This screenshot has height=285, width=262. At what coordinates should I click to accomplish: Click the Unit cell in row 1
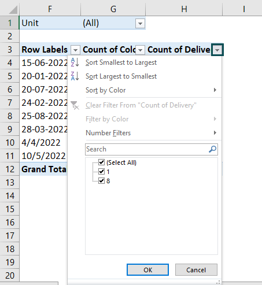click(50, 23)
